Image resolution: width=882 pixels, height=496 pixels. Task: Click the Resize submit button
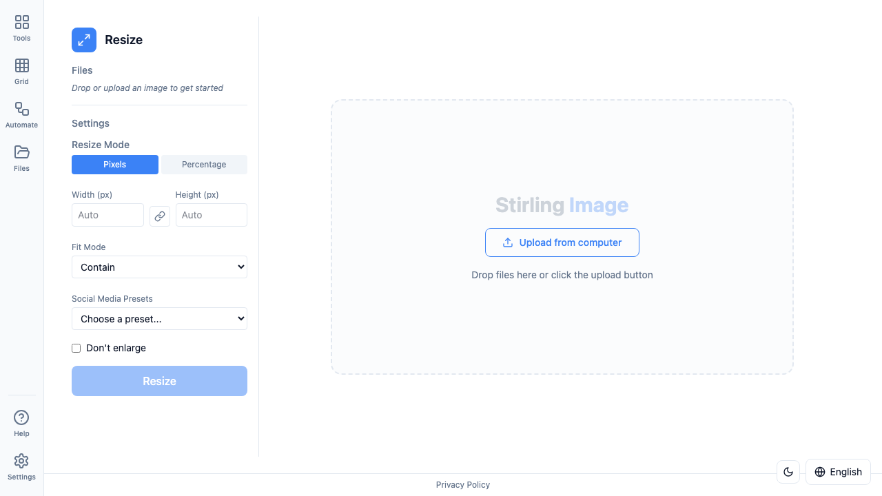click(159, 381)
